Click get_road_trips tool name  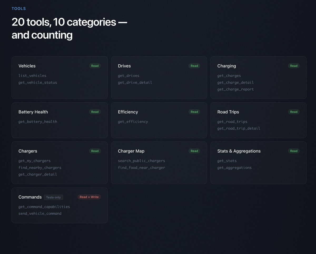click(232, 122)
